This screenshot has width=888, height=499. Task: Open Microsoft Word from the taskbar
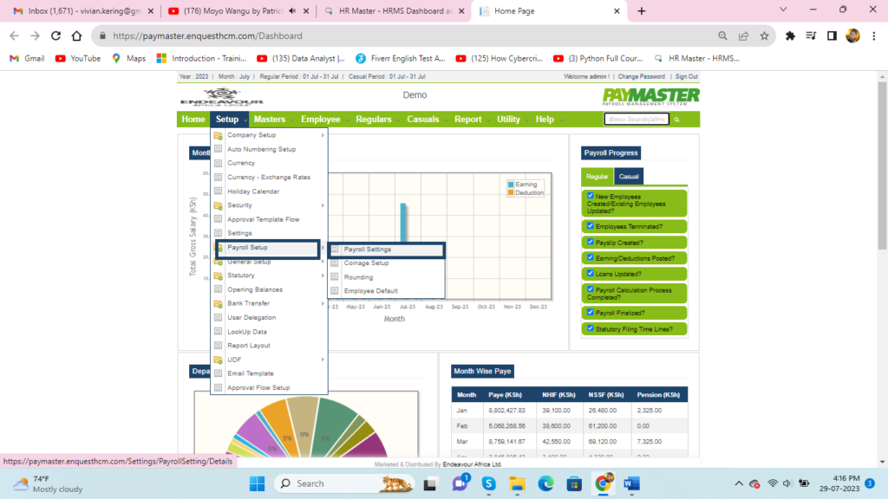(x=630, y=483)
